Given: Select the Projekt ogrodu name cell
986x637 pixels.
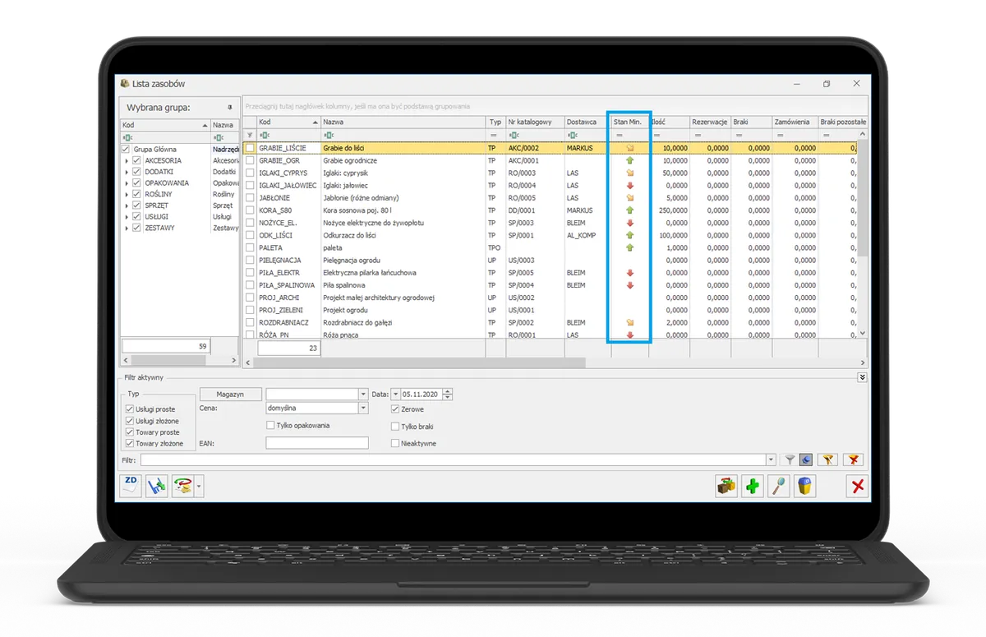Looking at the screenshot, I should (x=403, y=310).
